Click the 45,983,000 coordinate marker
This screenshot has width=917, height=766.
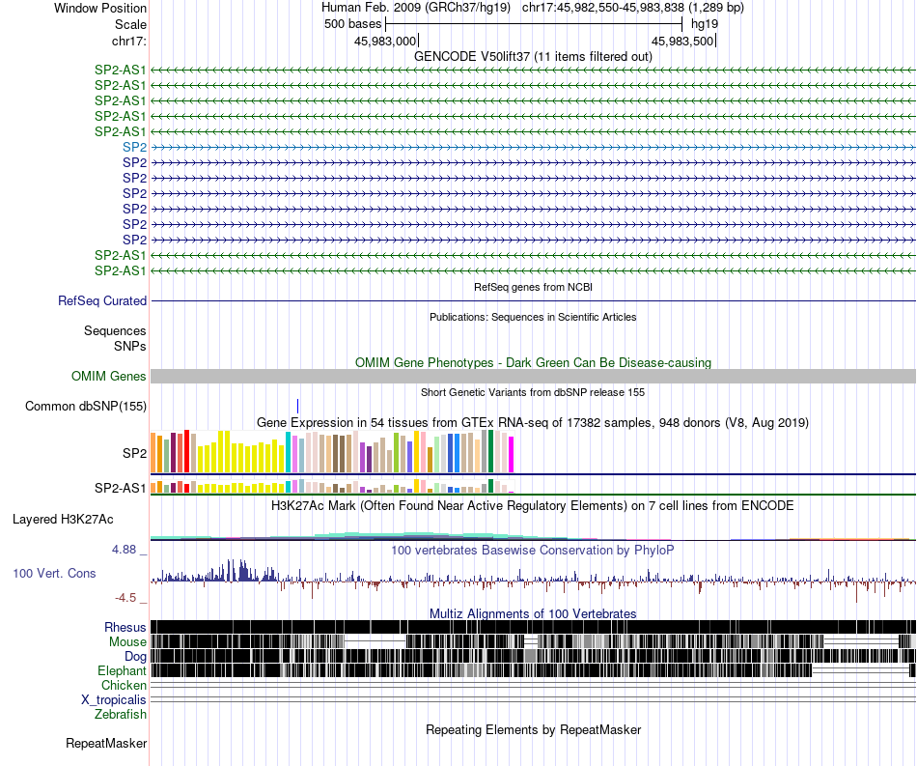(385, 41)
